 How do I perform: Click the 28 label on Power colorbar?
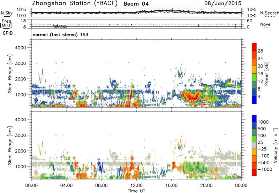(260, 51)
